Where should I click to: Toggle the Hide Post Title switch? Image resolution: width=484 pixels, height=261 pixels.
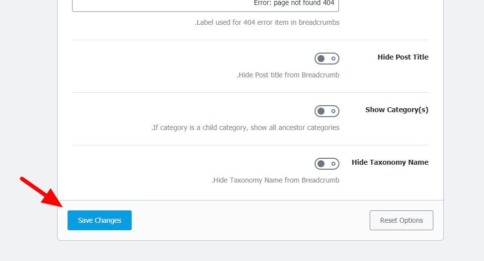(x=327, y=59)
